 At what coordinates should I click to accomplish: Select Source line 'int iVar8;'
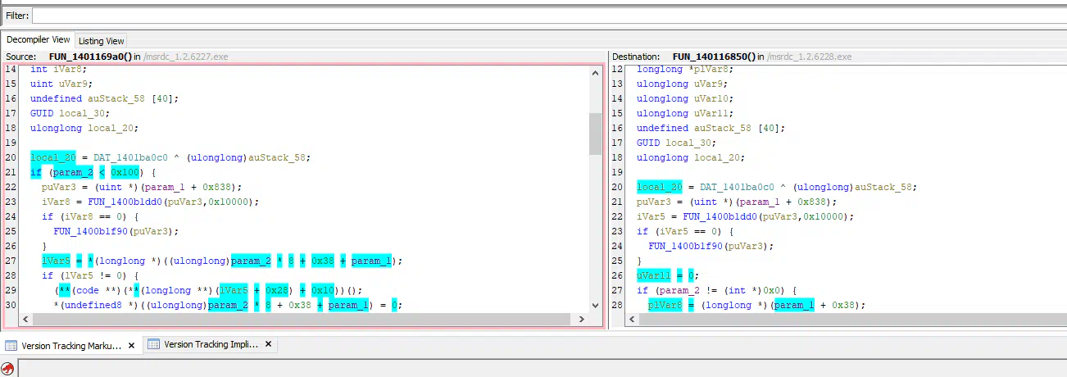pyautogui.click(x=57, y=70)
